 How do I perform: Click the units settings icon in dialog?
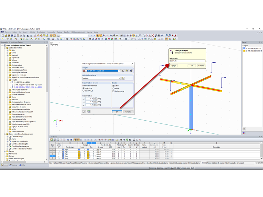pyautogui.click(x=89, y=112)
